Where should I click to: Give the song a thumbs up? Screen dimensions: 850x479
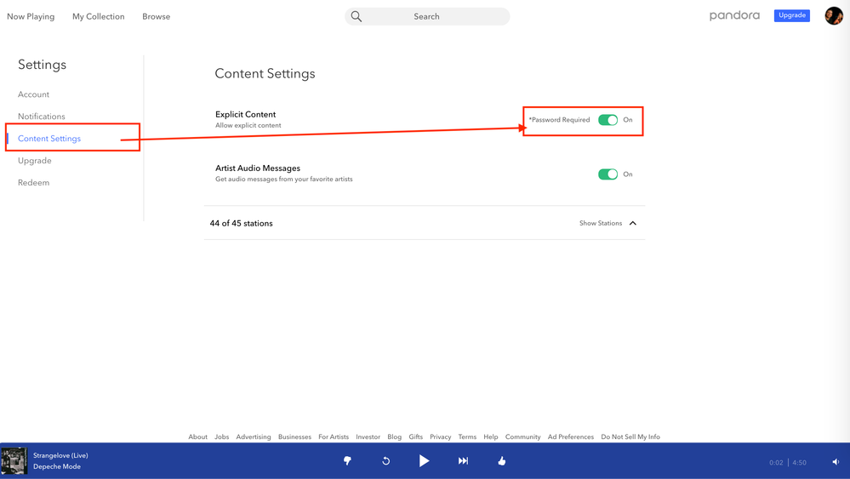(x=501, y=461)
